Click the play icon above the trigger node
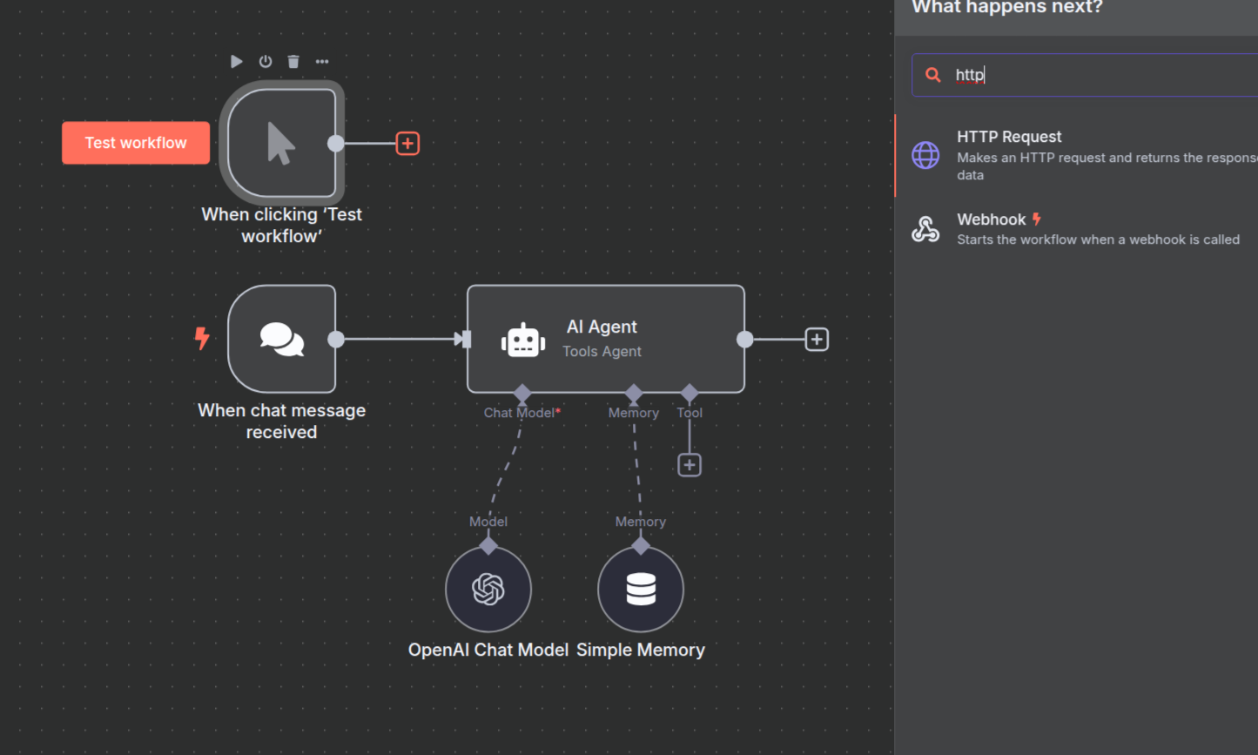The width and height of the screenshot is (1258, 755). click(x=236, y=61)
